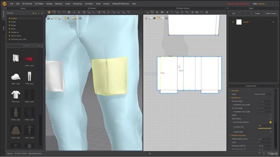This screenshot has height=157, width=280.
Task: Click the yellow-highlighted display icon in 2D viewport
Action: [159, 18]
